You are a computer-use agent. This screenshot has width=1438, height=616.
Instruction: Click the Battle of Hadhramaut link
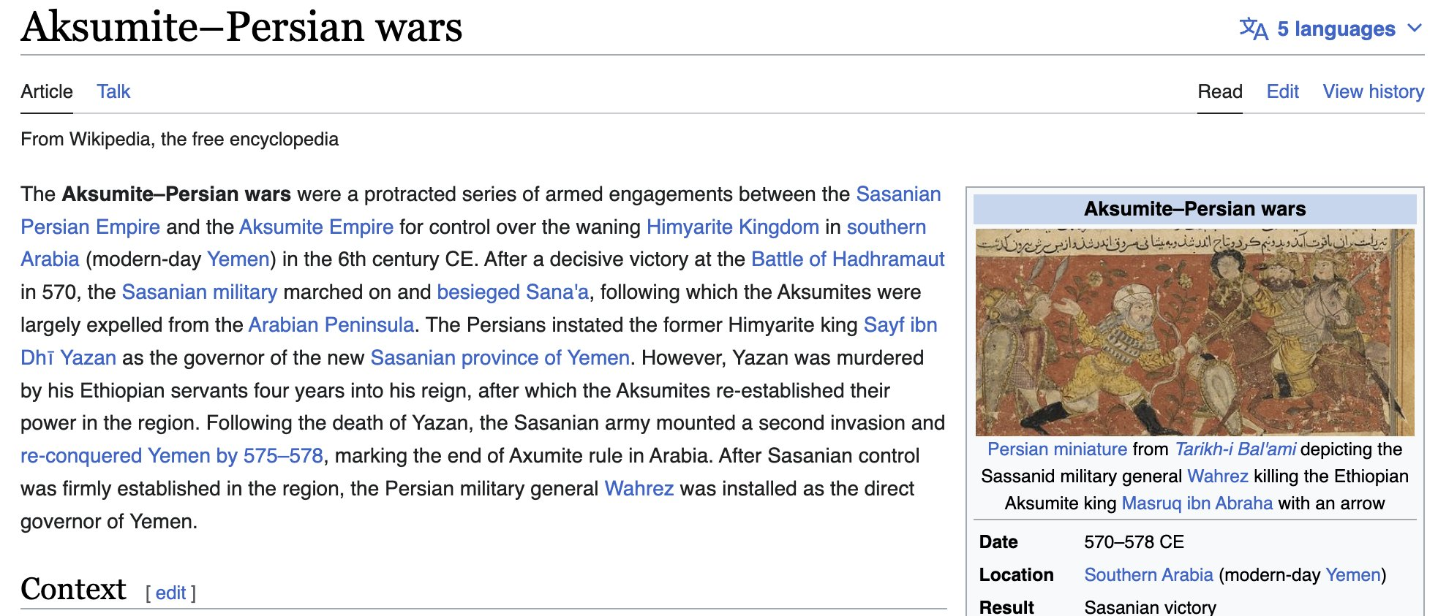848,259
